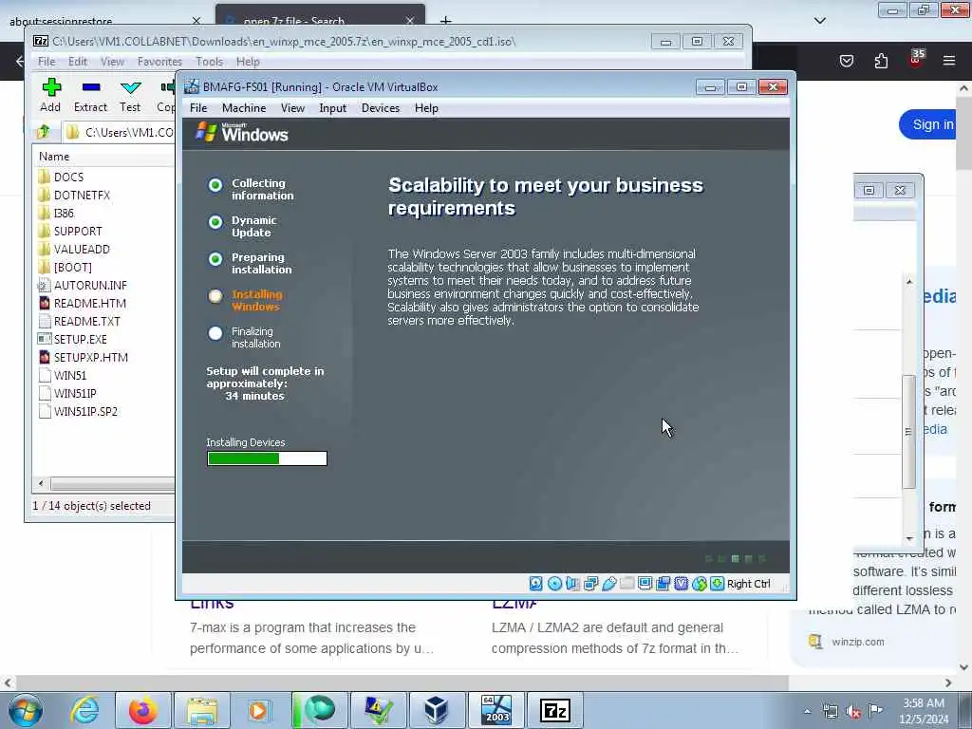Image resolution: width=972 pixels, height=729 pixels.
Task: Select the DOCS folder in 7-Zip
Action: coord(68,178)
